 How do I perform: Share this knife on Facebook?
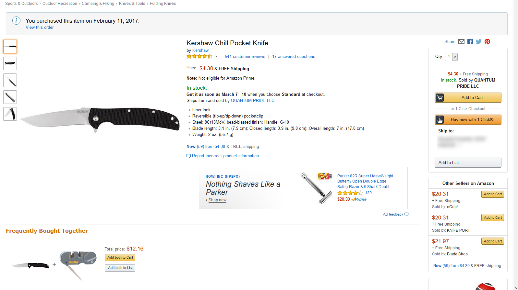point(470,42)
